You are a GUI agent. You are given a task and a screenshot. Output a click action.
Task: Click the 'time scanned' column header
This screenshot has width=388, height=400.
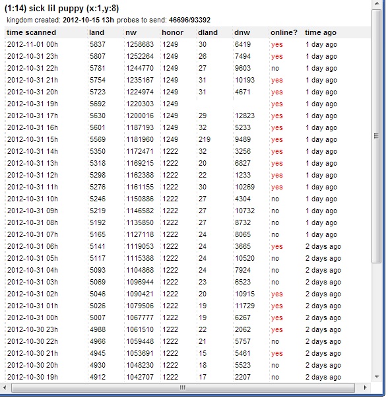[x=31, y=32]
